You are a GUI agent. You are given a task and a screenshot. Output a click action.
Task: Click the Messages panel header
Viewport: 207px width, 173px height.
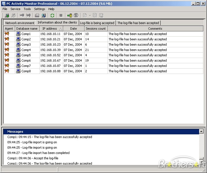pos(101,131)
